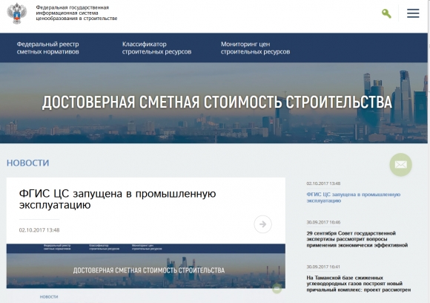Click the НОВОСТИ section heading
The image size is (430, 303).
[28, 163]
